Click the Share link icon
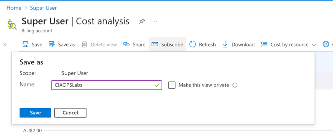Viewport: 333px width, 134px height. 127,45
